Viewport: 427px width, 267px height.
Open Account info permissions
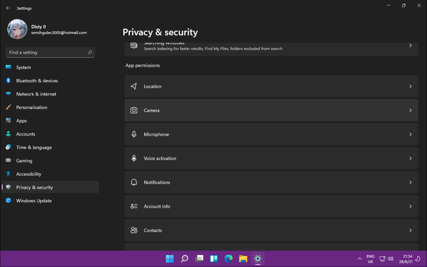[x=272, y=207]
